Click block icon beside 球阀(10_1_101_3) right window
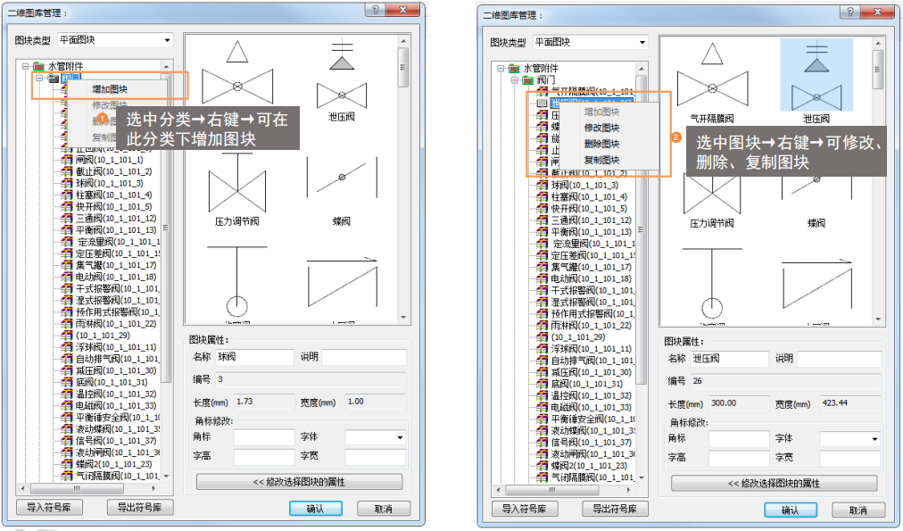This screenshot has width=903, height=531. (542, 185)
